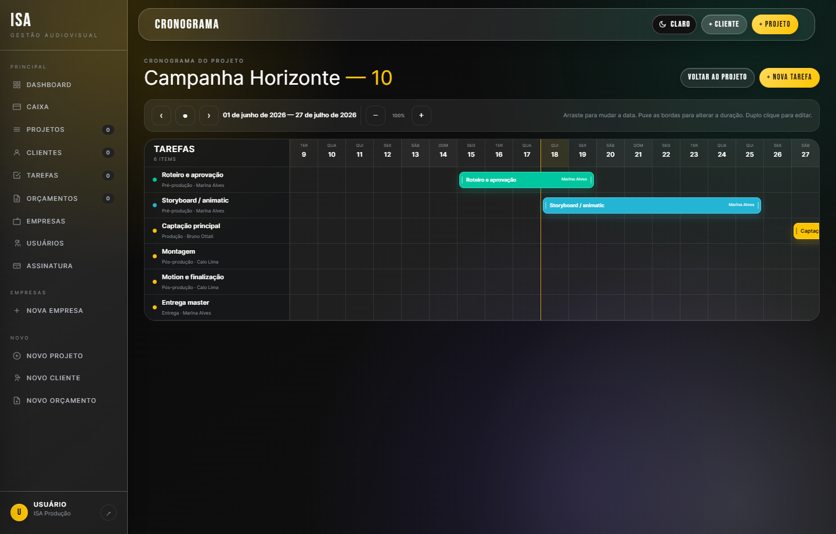Click Novo Projeto sidebar link
Viewport: 836px width, 534px height.
coord(63,356)
